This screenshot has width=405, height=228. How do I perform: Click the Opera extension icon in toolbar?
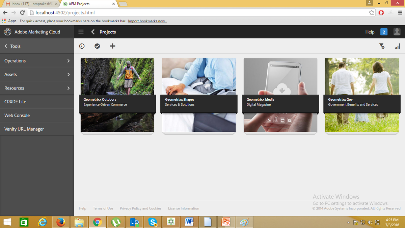pos(381,13)
